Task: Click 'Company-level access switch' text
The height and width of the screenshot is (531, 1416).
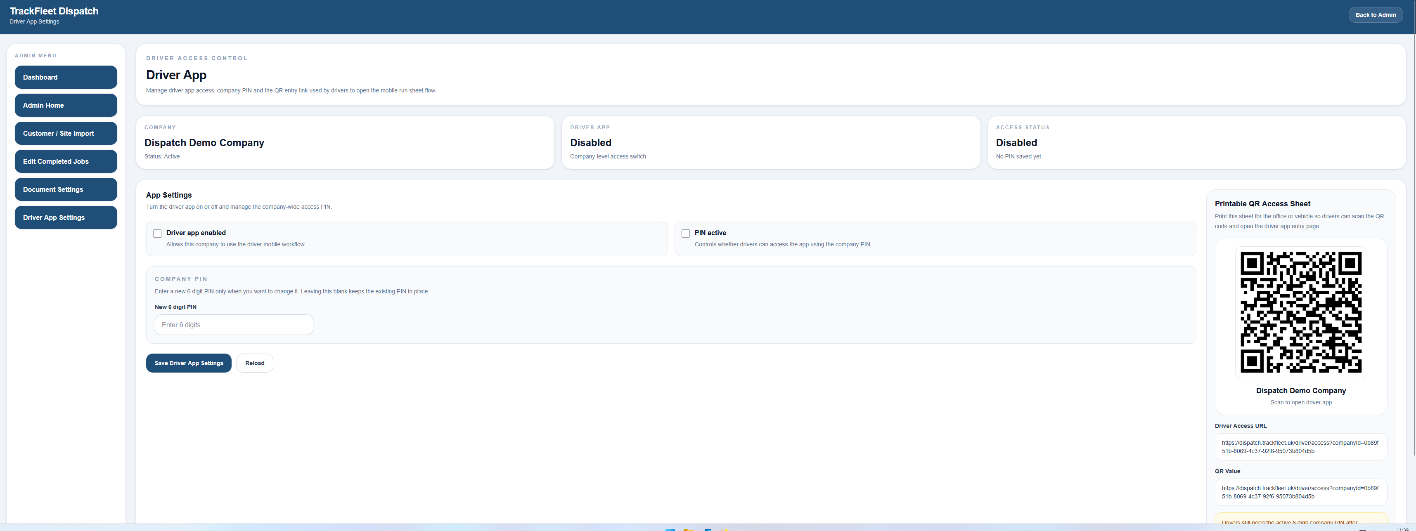Action: (608, 156)
